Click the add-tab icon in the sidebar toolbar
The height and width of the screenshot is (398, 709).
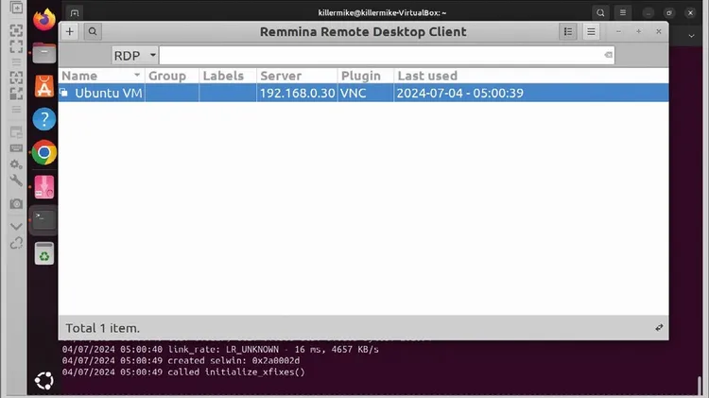[16, 8]
